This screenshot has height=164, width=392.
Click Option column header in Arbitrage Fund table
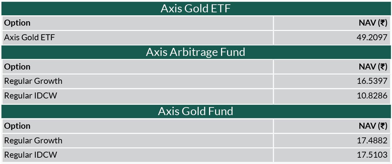click(x=17, y=67)
